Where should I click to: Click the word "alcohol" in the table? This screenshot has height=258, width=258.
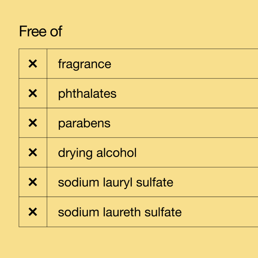click(x=116, y=153)
